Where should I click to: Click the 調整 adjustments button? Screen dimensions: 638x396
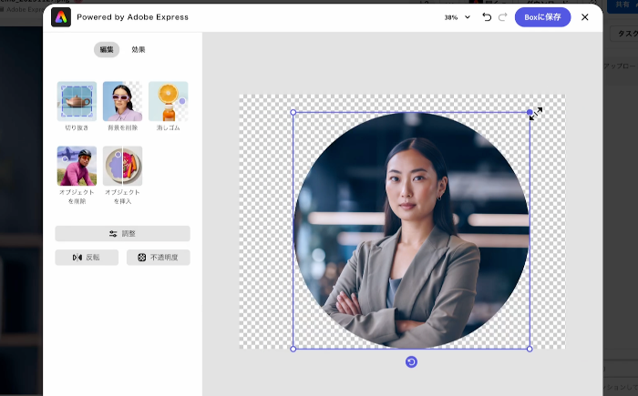click(x=122, y=234)
